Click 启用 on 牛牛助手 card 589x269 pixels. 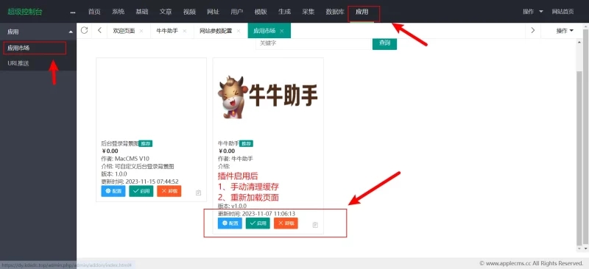(x=258, y=223)
